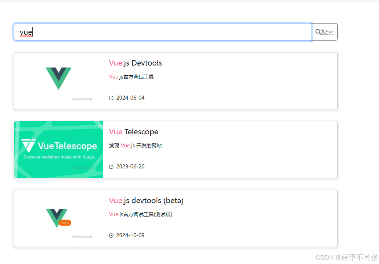Image resolution: width=379 pixels, height=264 pixels.
Task: Open the Vue.js Devtools result title
Action: pyautogui.click(x=135, y=63)
